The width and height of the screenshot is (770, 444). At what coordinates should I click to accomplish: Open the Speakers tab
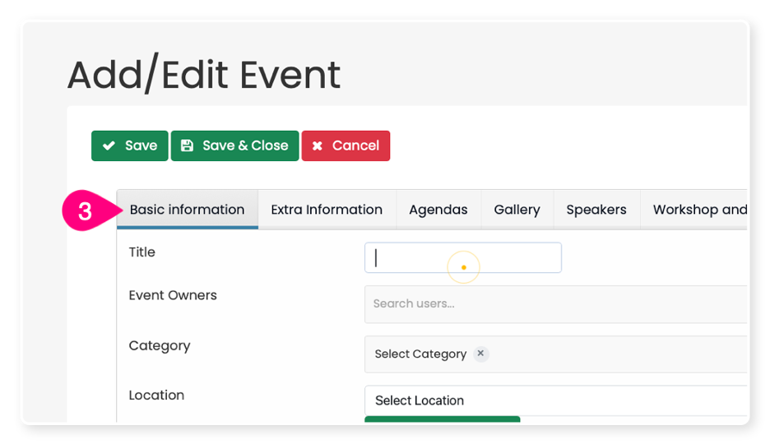(596, 210)
